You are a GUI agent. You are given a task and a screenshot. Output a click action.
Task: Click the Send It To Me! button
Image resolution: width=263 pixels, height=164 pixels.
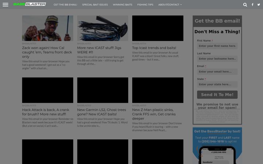point(217,95)
